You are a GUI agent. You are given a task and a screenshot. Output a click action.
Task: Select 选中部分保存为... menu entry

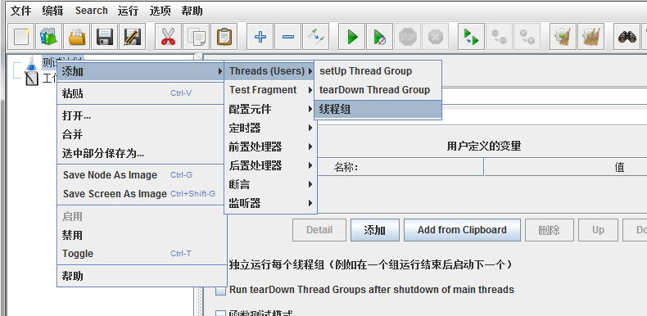click(x=142, y=153)
